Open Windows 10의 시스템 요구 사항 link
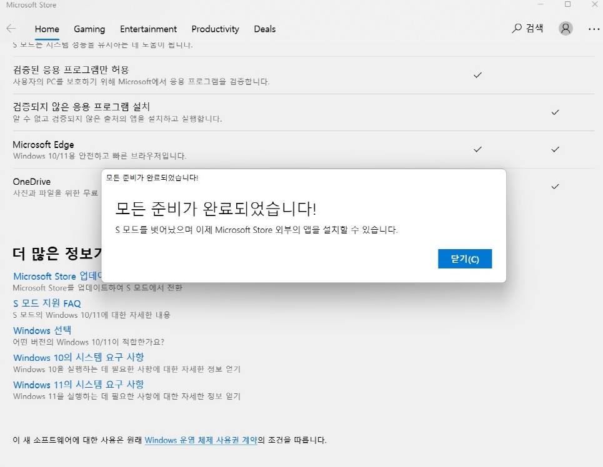 tap(79, 358)
